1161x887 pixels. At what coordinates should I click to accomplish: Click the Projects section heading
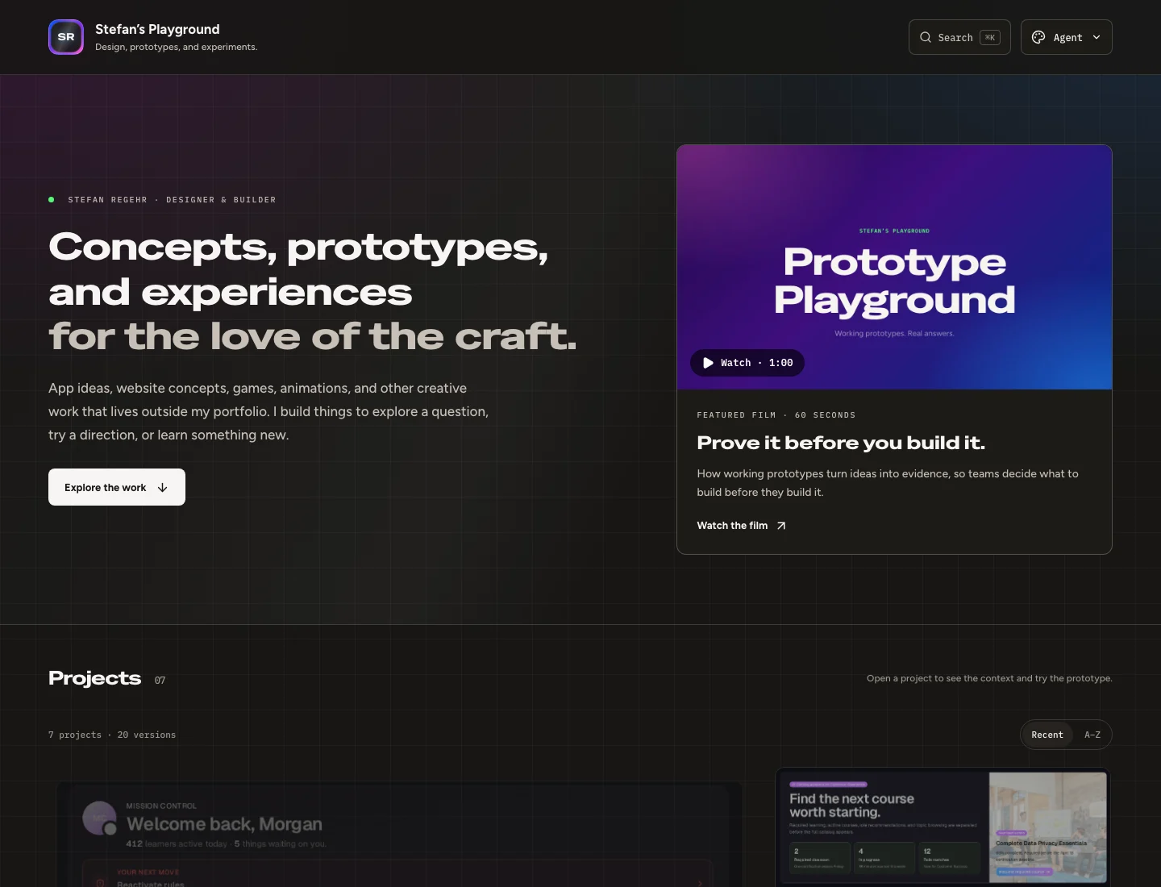[x=94, y=678]
